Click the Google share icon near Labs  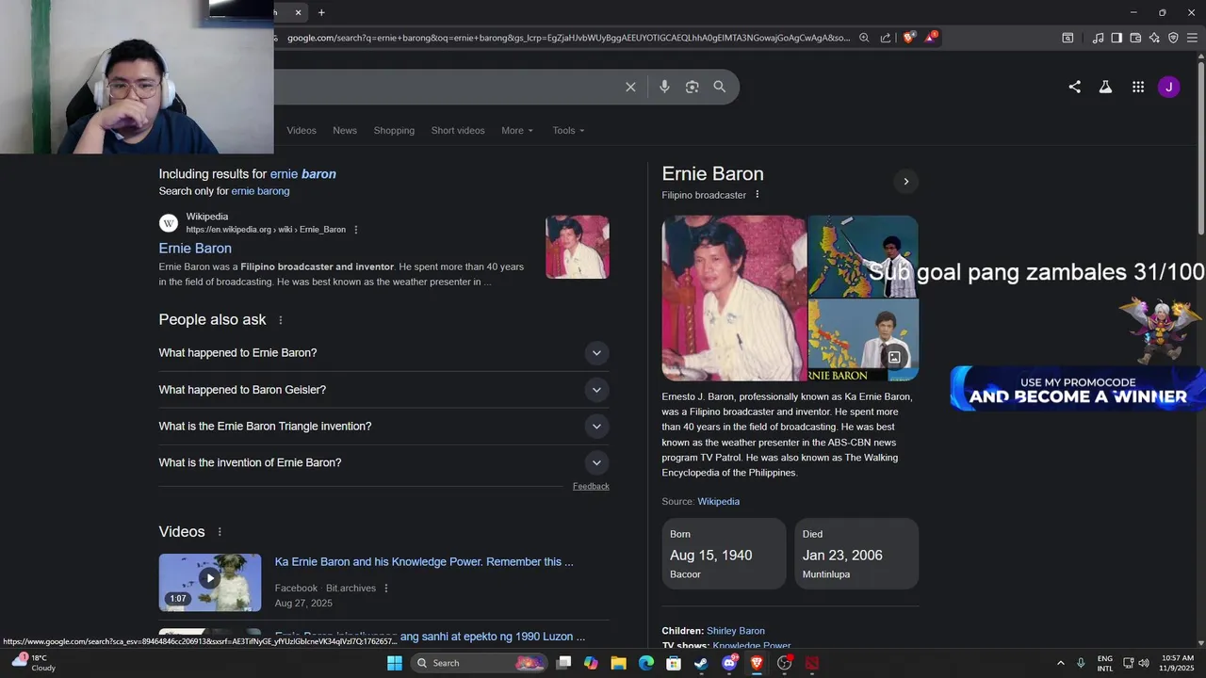(1074, 87)
